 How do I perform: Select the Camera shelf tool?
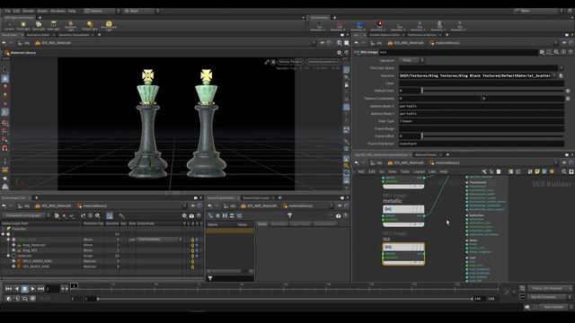pyautogui.click(x=9, y=25)
